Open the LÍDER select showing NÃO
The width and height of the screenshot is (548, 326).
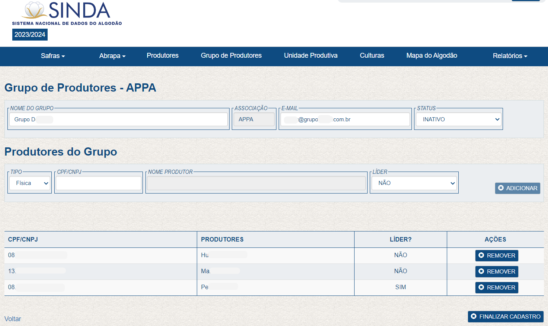pyautogui.click(x=414, y=183)
